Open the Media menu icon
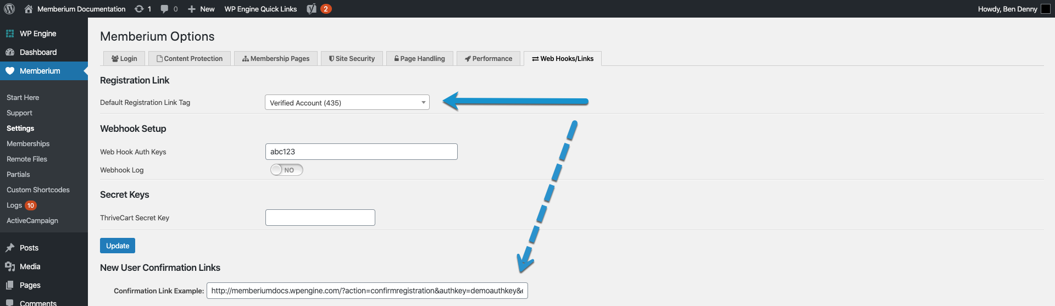Image resolution: width=1055 pixels, height=306 pixels. 10,266
